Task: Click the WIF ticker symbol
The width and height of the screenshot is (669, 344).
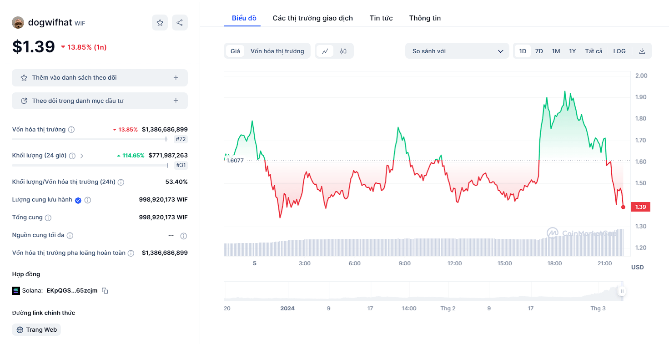Action: tap(80, 23)
